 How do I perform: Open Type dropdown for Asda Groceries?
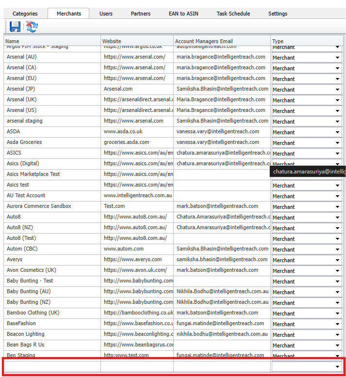pyautogui.click(x=337, y=143)
